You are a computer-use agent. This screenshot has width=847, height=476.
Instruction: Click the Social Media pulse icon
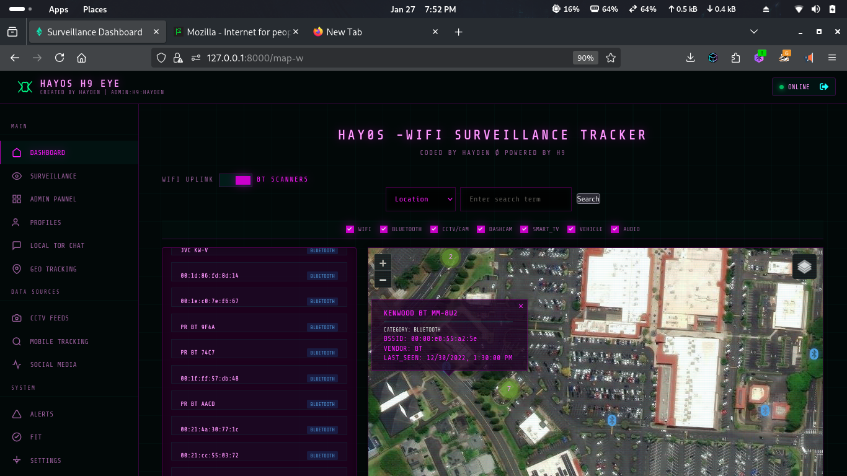tap(17, 364)
